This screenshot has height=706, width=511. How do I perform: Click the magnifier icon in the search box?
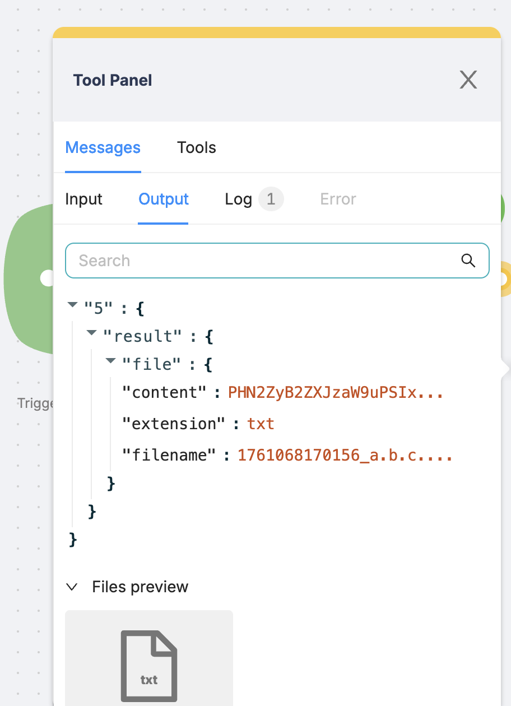tap(468, 260)
